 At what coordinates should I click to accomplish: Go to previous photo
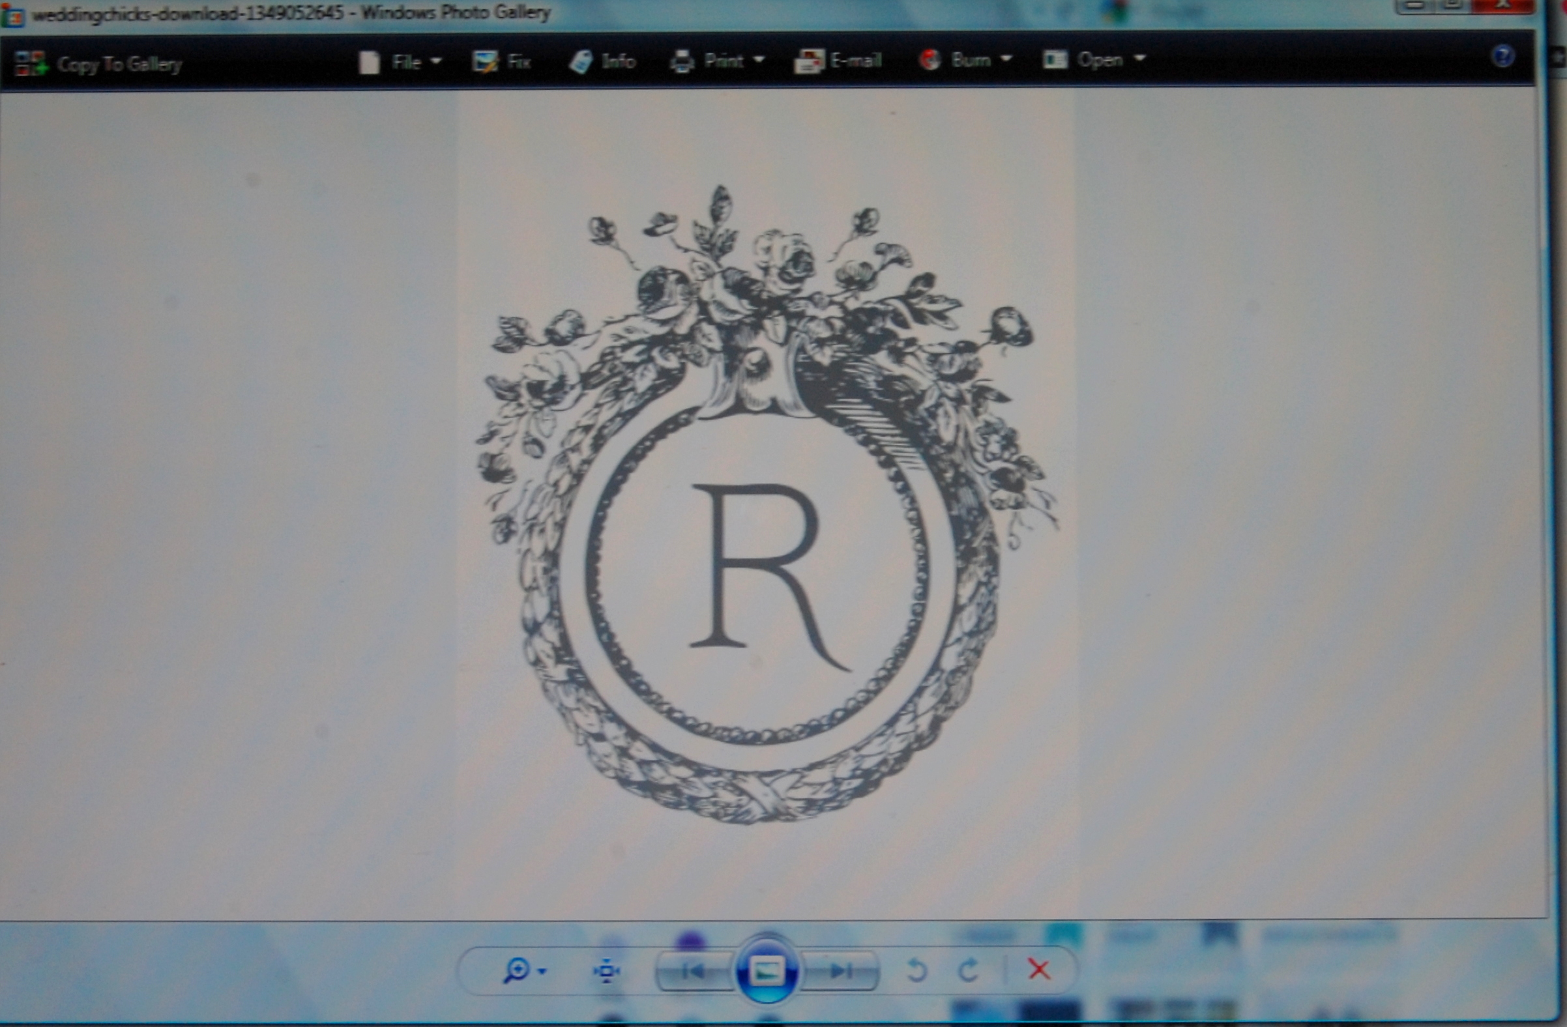point(694,970)
